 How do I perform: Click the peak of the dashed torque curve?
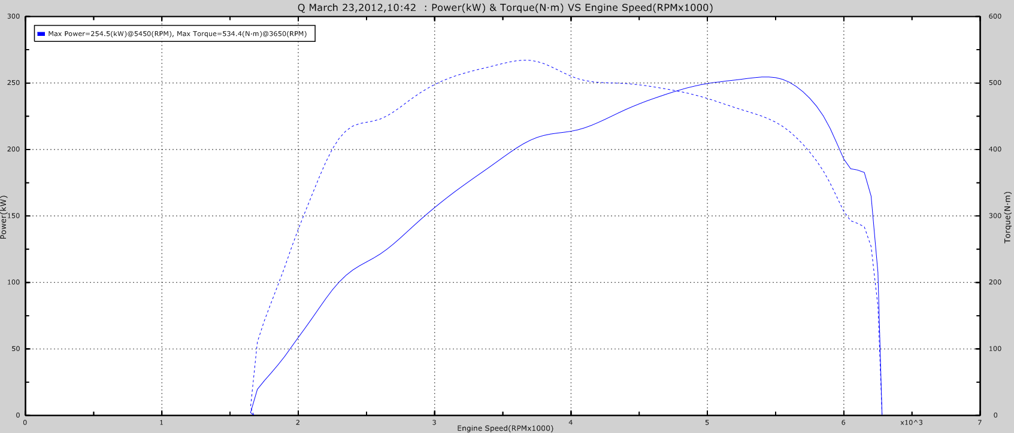tap(525, 60)
